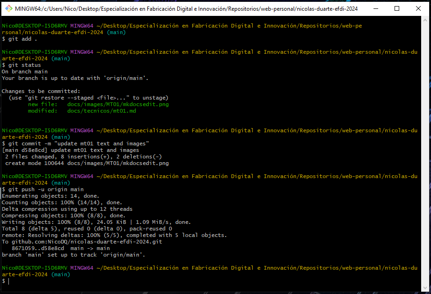Click the '$ git add .' command line
The width and height of the screenshot is (431, 294).
tap(19, 39)
